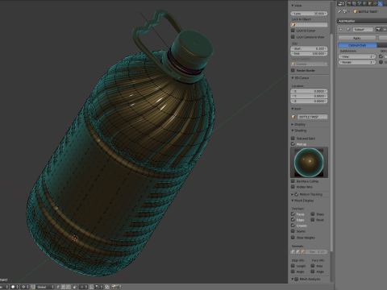
Task: Enable Hidden Wire checkbox
Action: pyautogui.click(x=293, y=187)
